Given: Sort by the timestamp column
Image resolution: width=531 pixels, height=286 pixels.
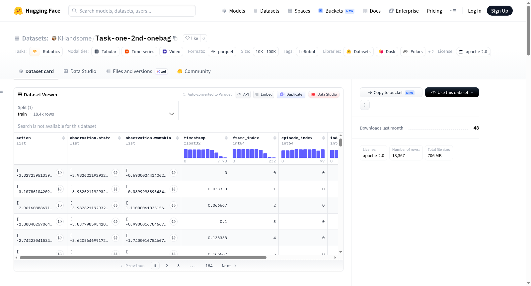Looking at the screenshot, I should 226,138.
